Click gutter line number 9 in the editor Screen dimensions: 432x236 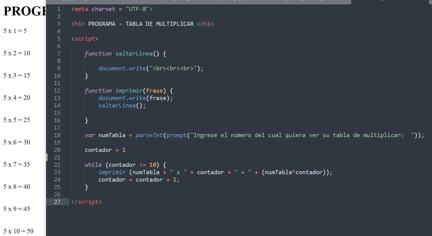pyautogui.click(x=58, y=68)
